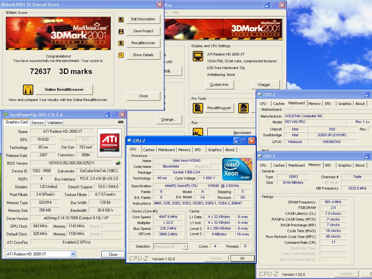
Task: Click the front CPU-Z window title icon
Action: pyautogui.click(x=129, y=141)
